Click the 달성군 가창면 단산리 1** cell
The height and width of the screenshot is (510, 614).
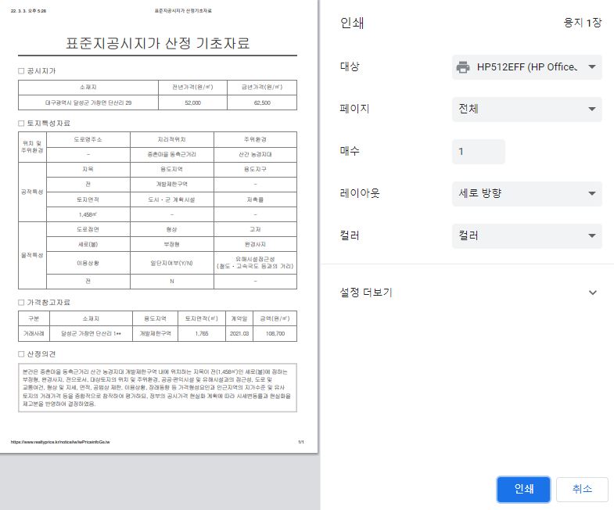pyautogui.click(x=91, y=334)
